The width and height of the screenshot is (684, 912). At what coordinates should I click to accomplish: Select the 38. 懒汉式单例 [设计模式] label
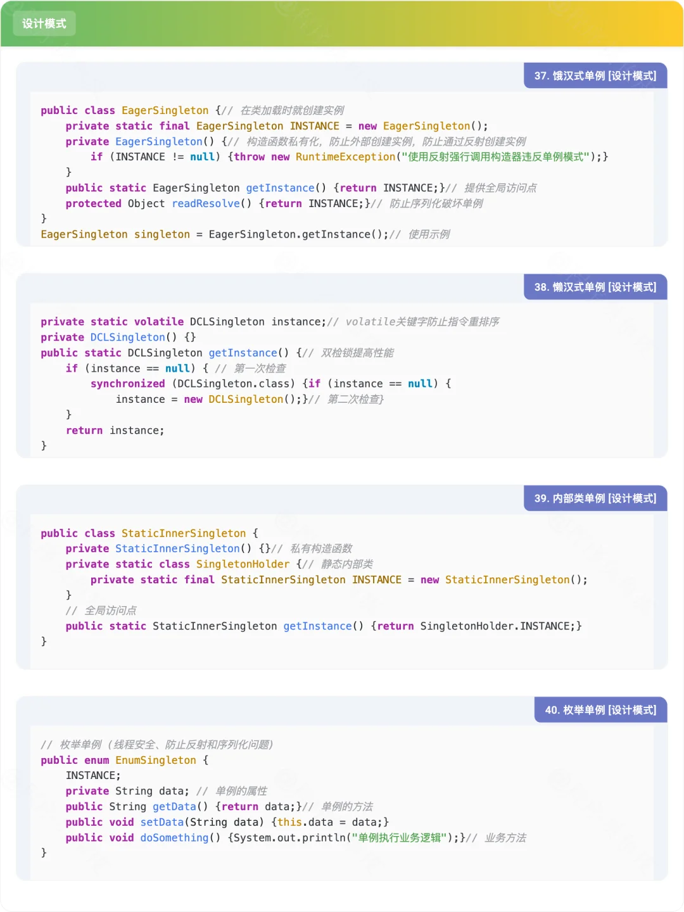point(595,287)
